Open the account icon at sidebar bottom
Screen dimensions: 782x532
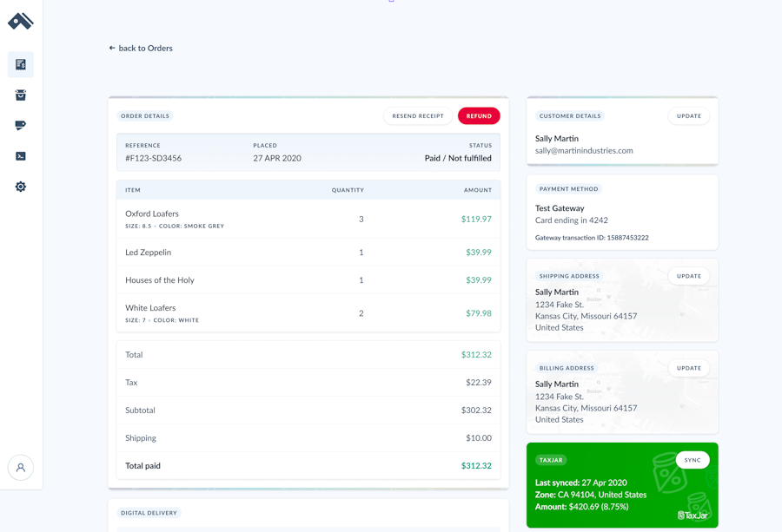tap(20, 467)
